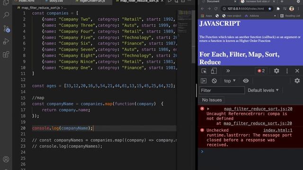Image resolution: width=303 pixels, height=170 pixels.
Task: Click the split editor icon in editor toolbar
Action: pyautogui.click(x=183, y=1)
